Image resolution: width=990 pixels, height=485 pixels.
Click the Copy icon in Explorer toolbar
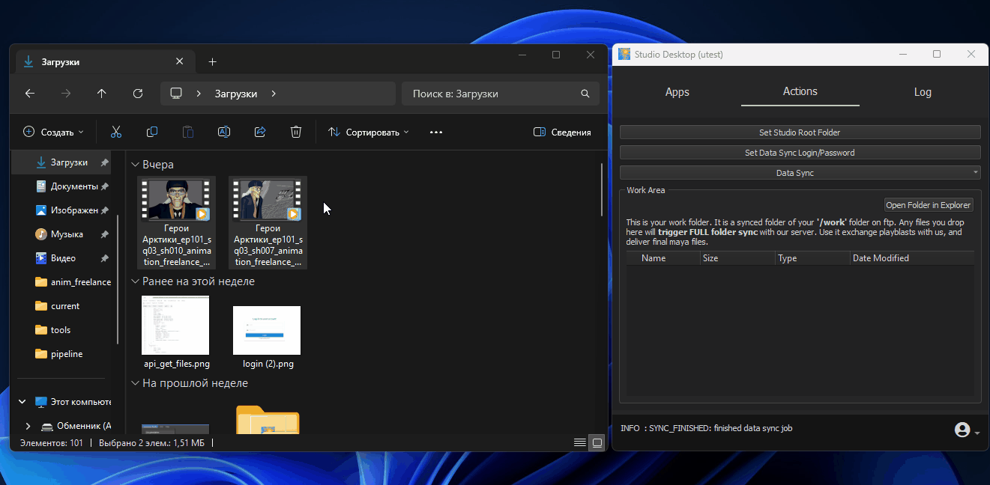(x=152, y=132)
